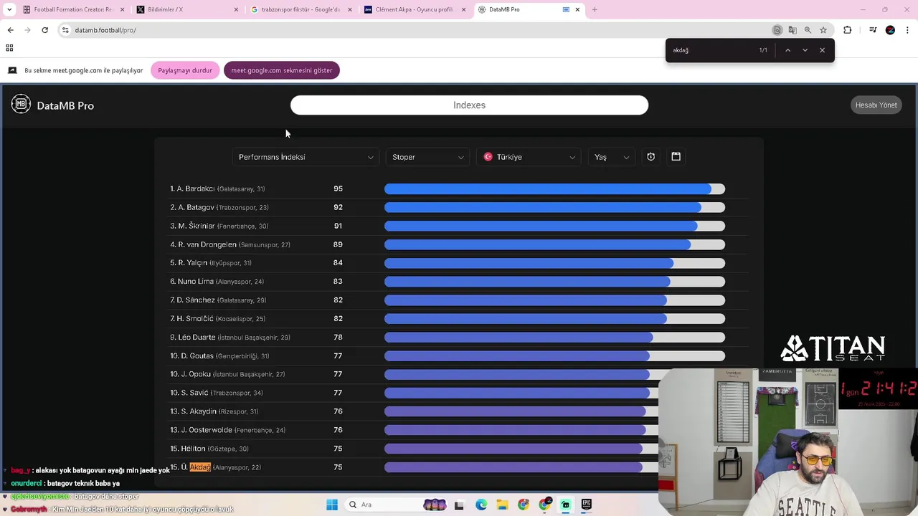
Task: Switch to Football Formation Creator tab
Action: click(73, 9)
